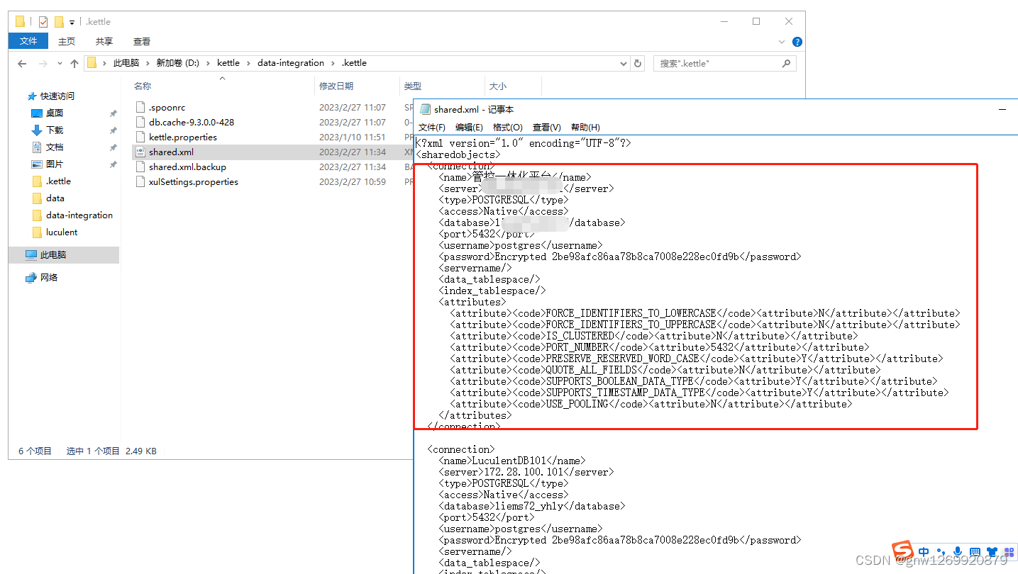This screenshot has height=574, width=1018.
Task: Go up one folder level
Action: pos(74,63)
